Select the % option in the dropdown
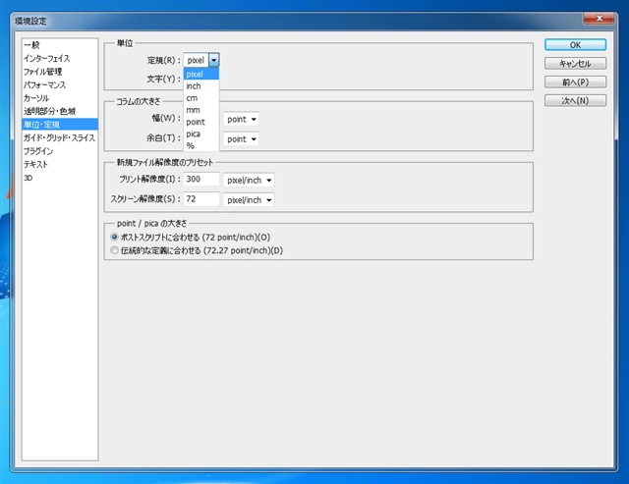 [x=200, y=146]
